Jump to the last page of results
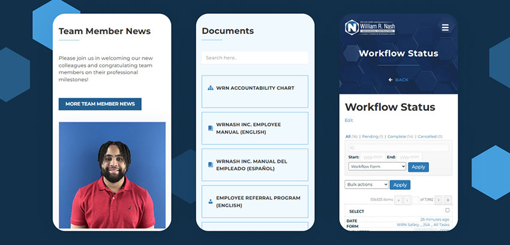This screenshot has height=245, width=510. [x=447, y=199]
